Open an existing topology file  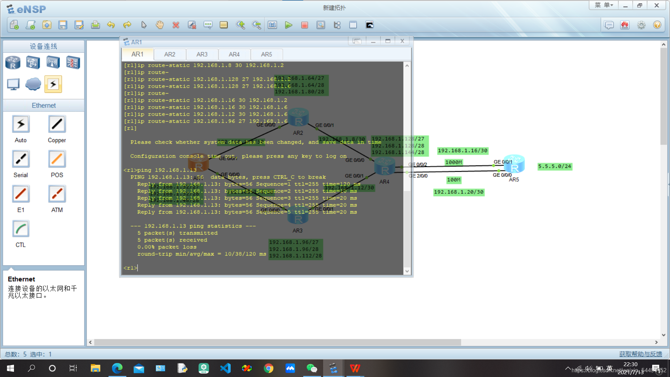47,25
